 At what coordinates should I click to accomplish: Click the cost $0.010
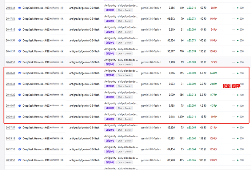click(191, 8)
